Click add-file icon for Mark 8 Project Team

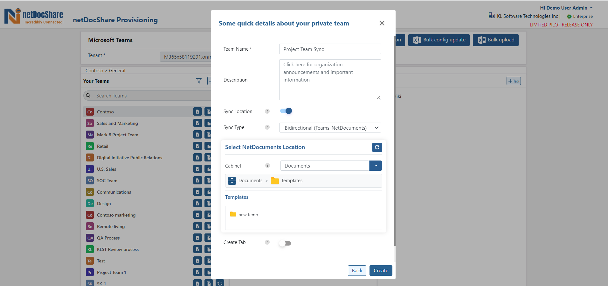[x=197, y=134]
